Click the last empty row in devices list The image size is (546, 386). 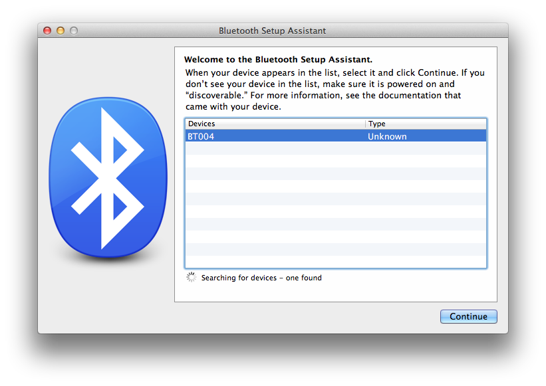pos(335,262)
